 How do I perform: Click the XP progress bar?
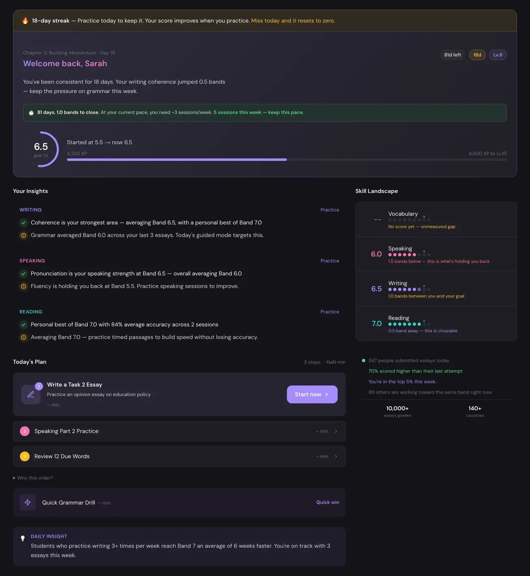coord(287,160)
